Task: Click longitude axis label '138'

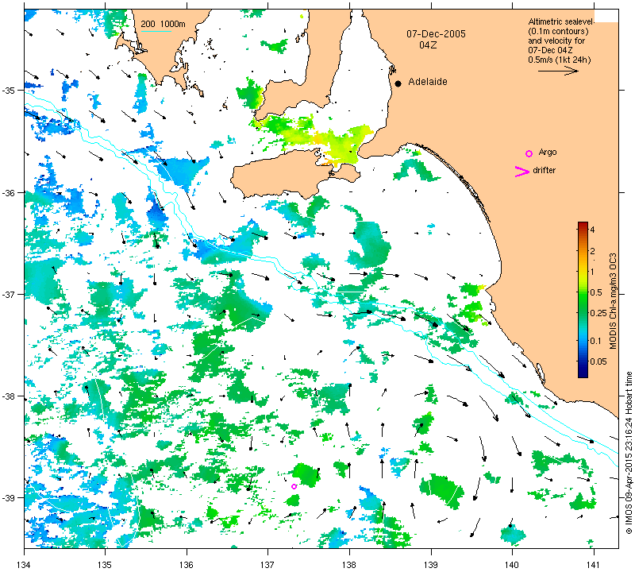Action: point(349,564)
